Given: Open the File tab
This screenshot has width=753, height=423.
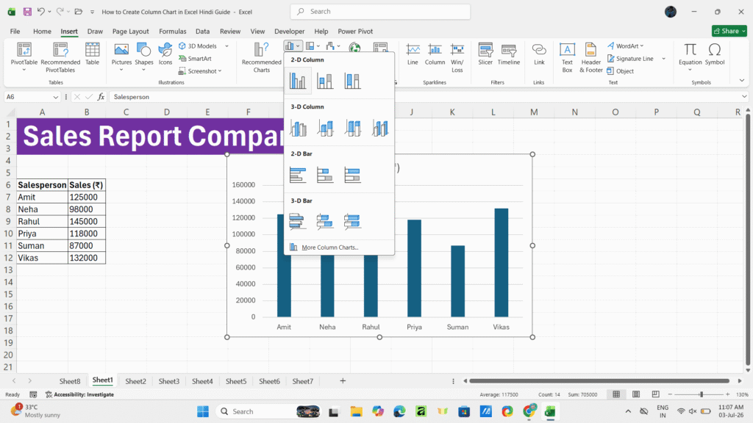Looking at the screenshot, I should coord(15,31).
